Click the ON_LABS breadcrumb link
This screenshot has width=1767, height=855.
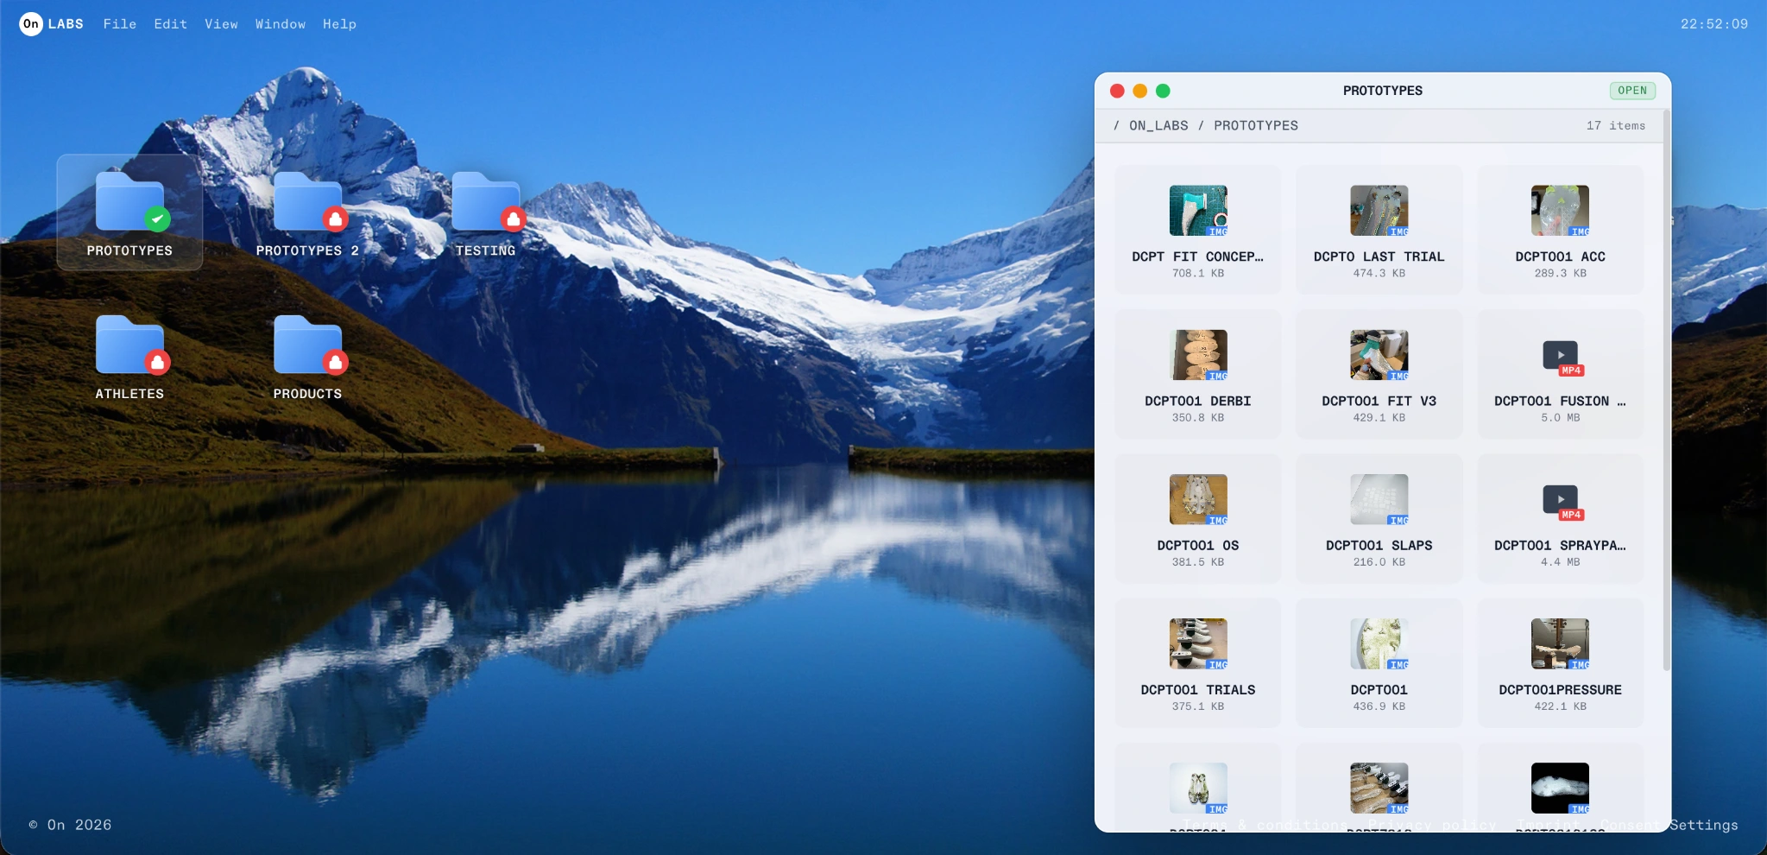click(x=1158, y=125)
